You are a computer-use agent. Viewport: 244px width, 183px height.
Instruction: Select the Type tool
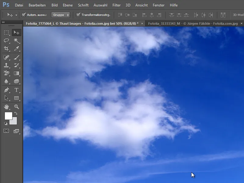point(16,90)
